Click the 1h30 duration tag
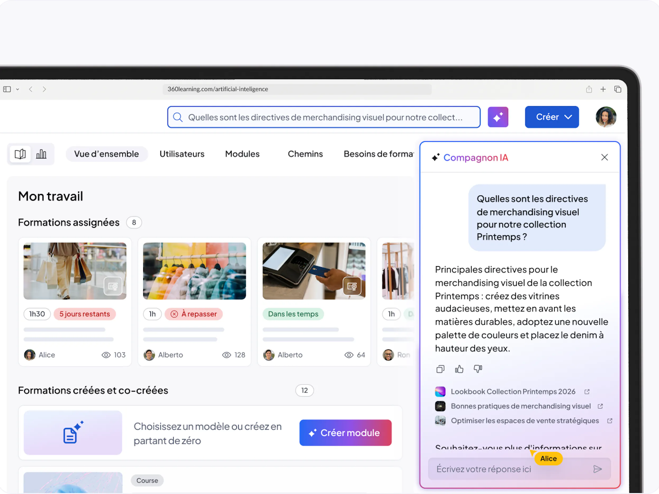The height and width of the screenshot is (494, 659). point(37,314)
